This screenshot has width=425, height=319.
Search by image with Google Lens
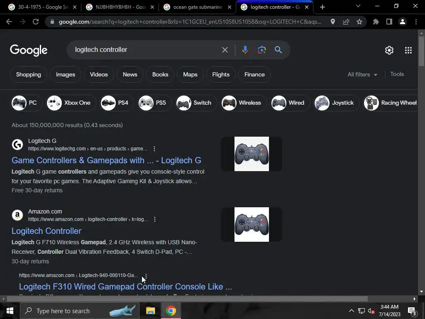261,50
